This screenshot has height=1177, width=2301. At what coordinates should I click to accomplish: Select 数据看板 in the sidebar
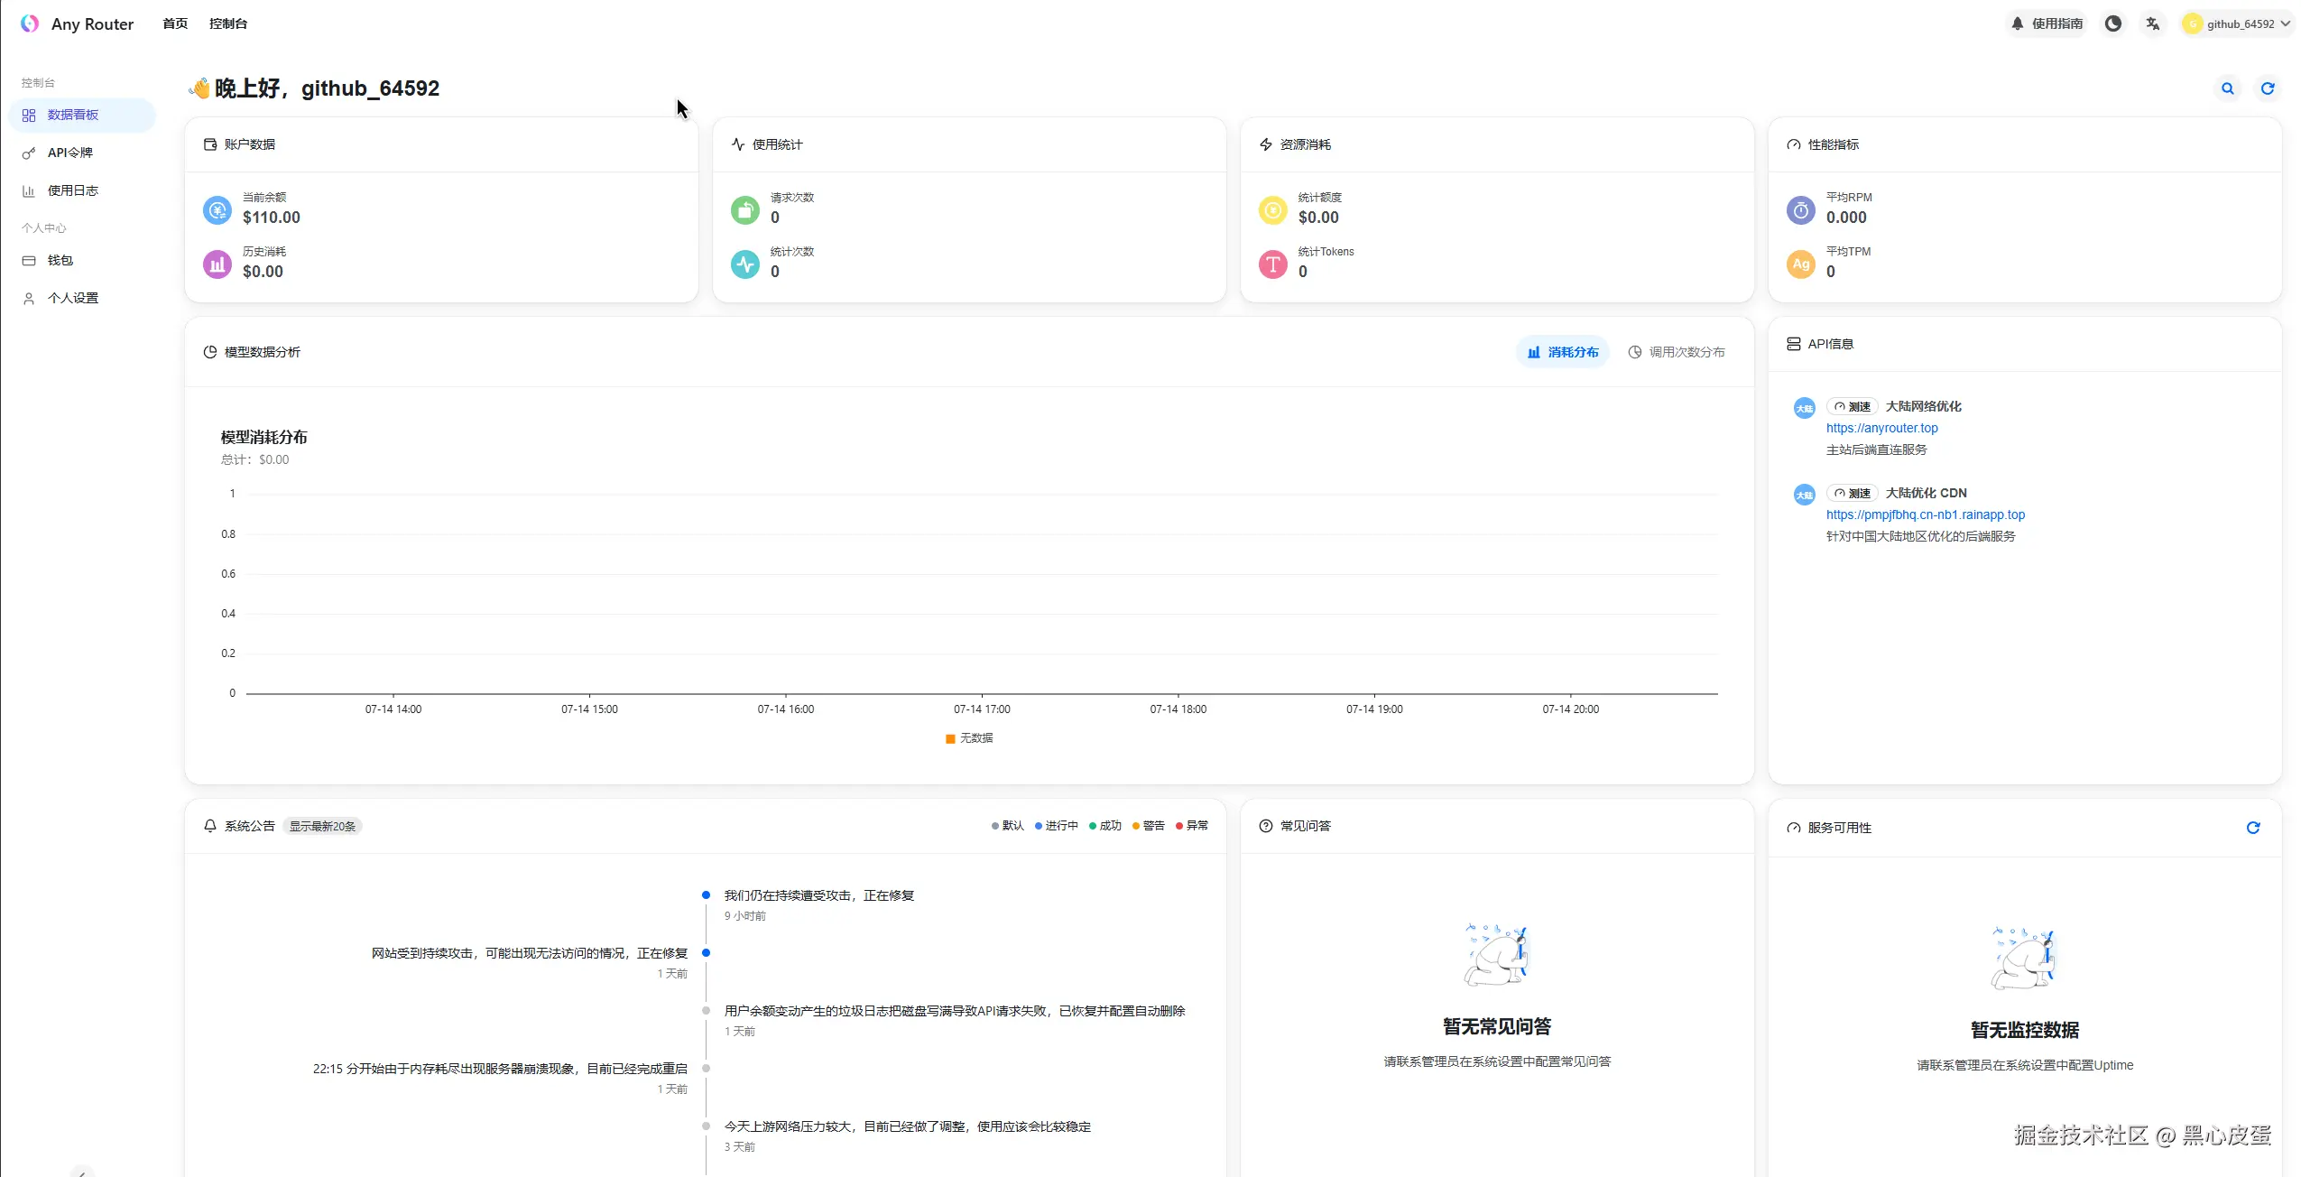tap(81, 115)
